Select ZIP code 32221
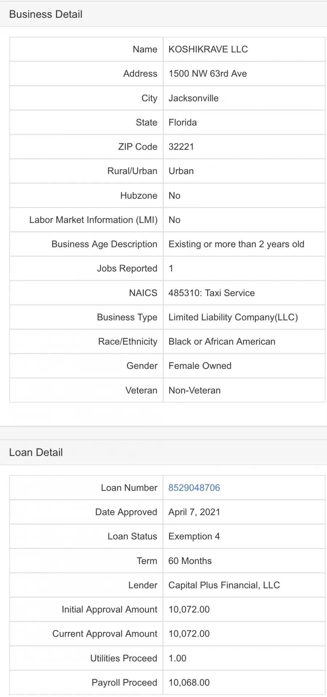 click(x=181, y=147)
